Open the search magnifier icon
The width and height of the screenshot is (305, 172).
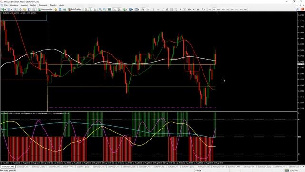pyautogui.click(x=297, y=9)
